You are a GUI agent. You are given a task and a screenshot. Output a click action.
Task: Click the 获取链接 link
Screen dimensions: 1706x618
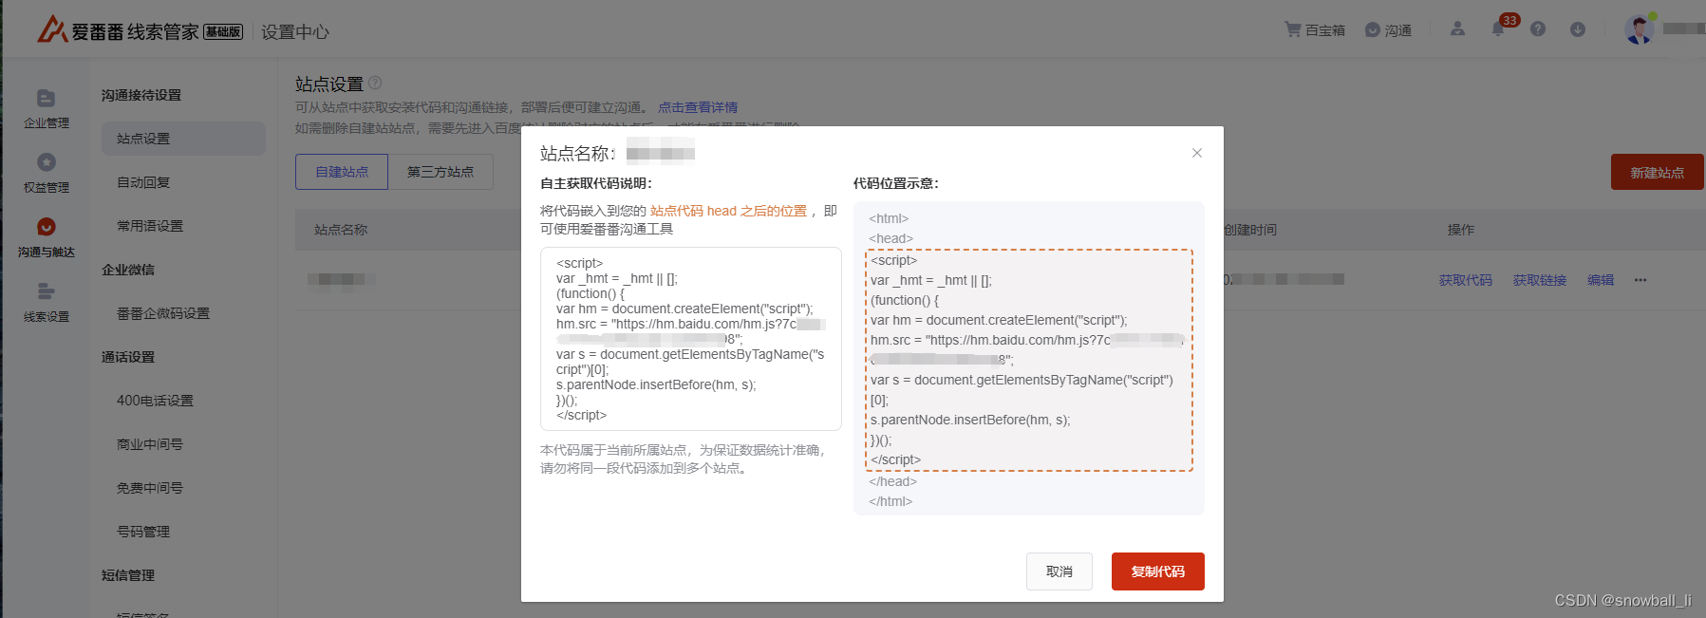(1540, 280)
